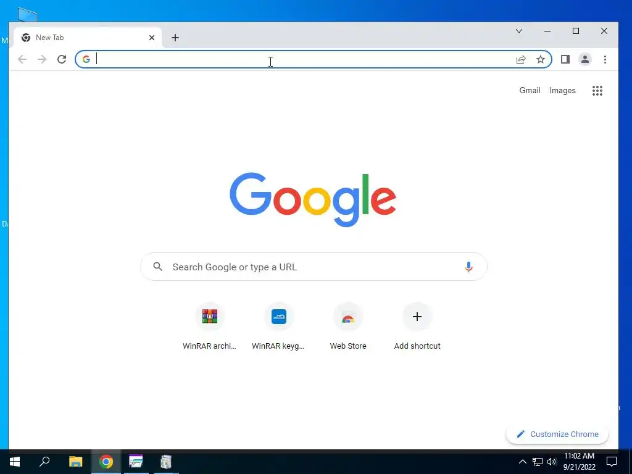Click the back navigation arrow
This screenshot has width=632, height=474.
(22, 60)
